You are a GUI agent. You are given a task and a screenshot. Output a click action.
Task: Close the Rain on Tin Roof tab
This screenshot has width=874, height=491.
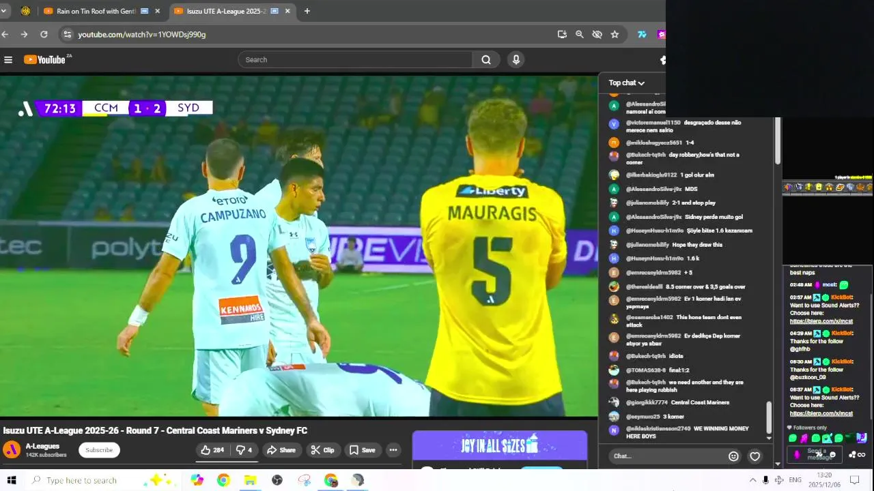pyautogui.click(x=158, y=11)
